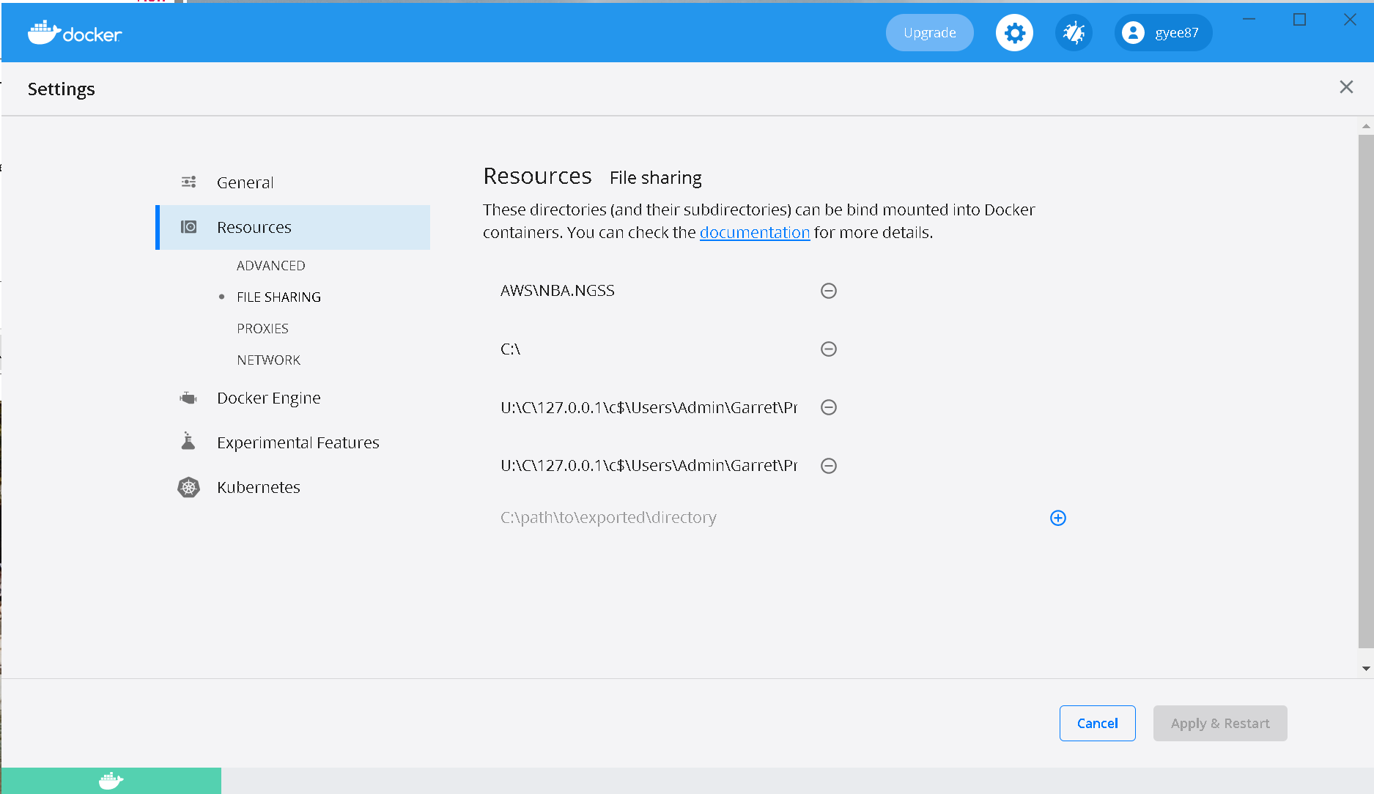Select FILE SHARING in the Resources submenu
The width and height of the screenshot is (1374, 794).
point(278,297)
